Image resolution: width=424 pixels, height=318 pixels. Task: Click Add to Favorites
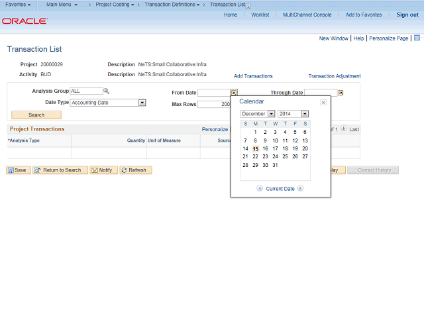tap(364, 15)
